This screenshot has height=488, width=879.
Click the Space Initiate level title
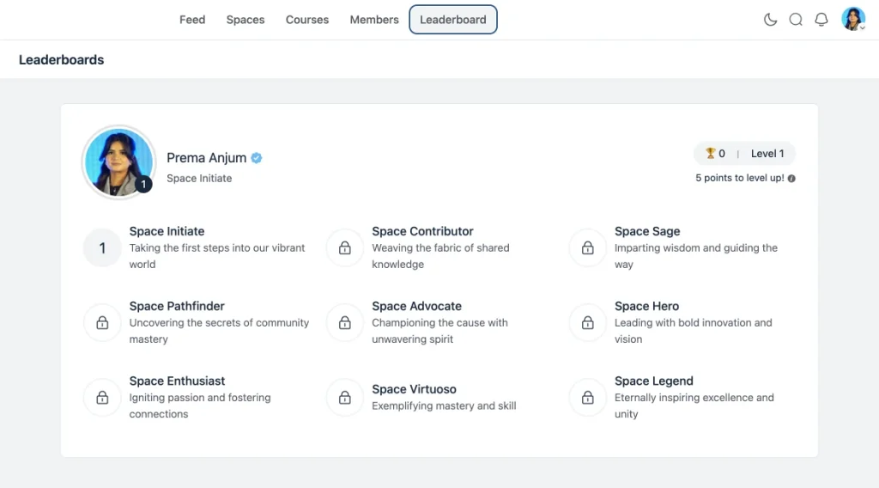[x=167, y=231]
